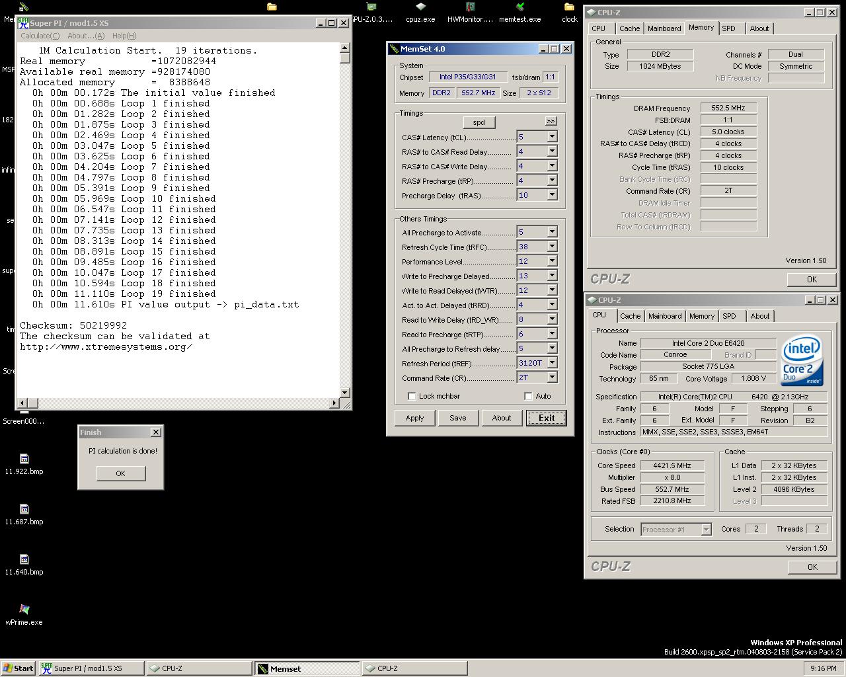Open the RAS# to CAS# Read Delay dropdown

[x=552, y=151]
